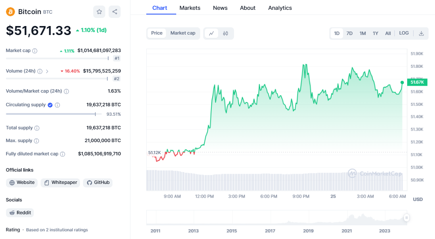Click the 2017 mark in history overview
435x239 pixels.
[270, 231]
